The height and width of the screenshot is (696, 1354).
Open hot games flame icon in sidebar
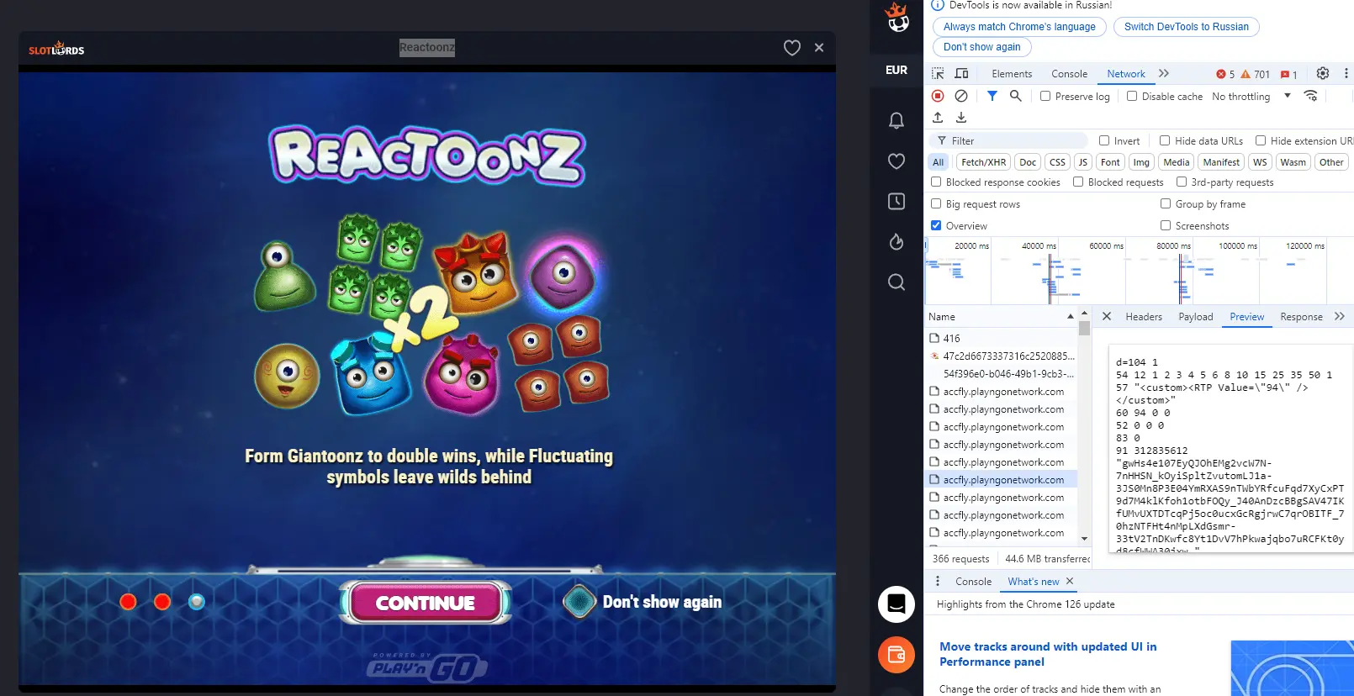click(x=896, y=241)
